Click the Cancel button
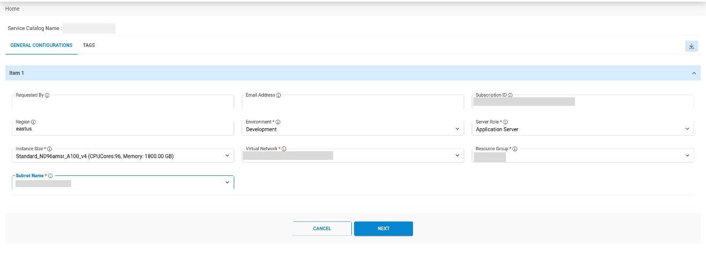The height and width of the screenshot is (271, 706). (322, 228)
